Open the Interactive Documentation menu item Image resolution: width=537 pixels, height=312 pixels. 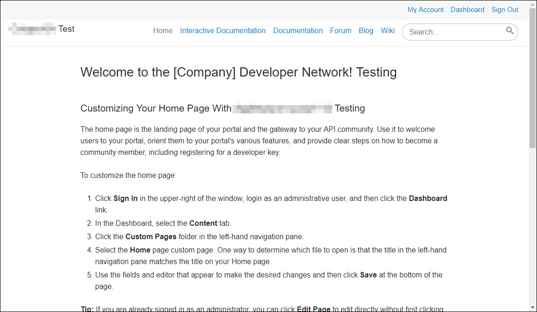(222, 31)
